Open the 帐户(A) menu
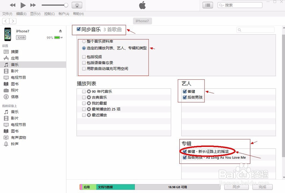Screen dimensions: 285x193 pyautogui.click(x=64, y=14)
